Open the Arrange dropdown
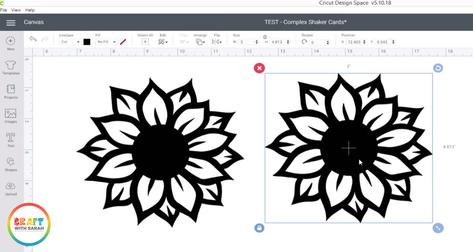Viewport: 473px width, 252px height. coord(200,41)
